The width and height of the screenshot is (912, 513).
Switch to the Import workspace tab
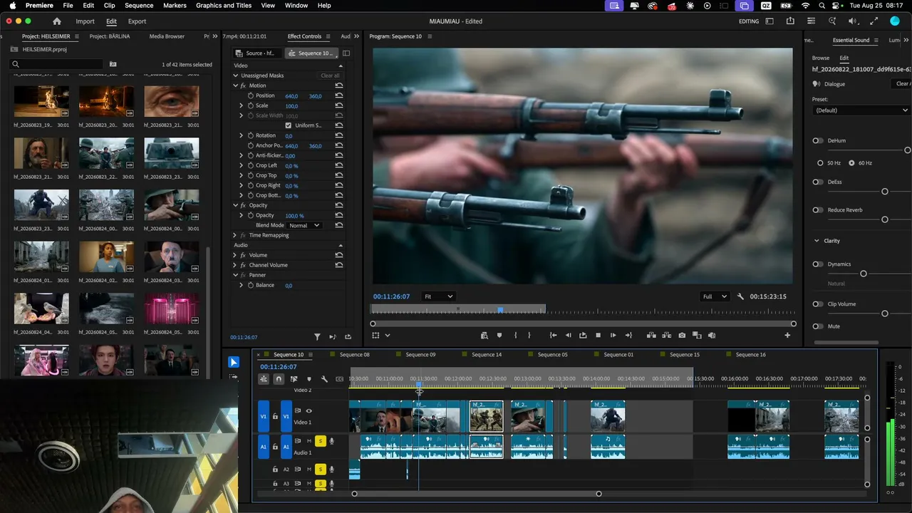(x=85, y=21)
